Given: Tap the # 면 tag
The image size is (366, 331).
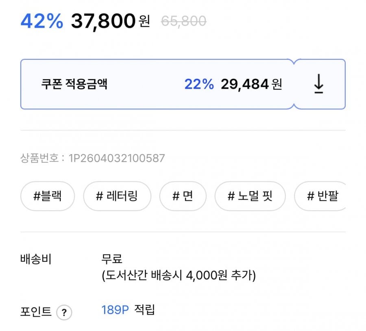Looking at the screenshot, I should [x=183, y=196].
